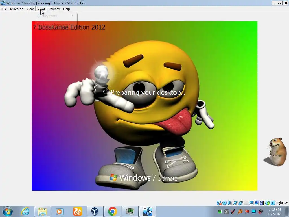Select the Windows 7 VM taskbar button
This screenshot has width=289, height=217.
tap(147, 211)
